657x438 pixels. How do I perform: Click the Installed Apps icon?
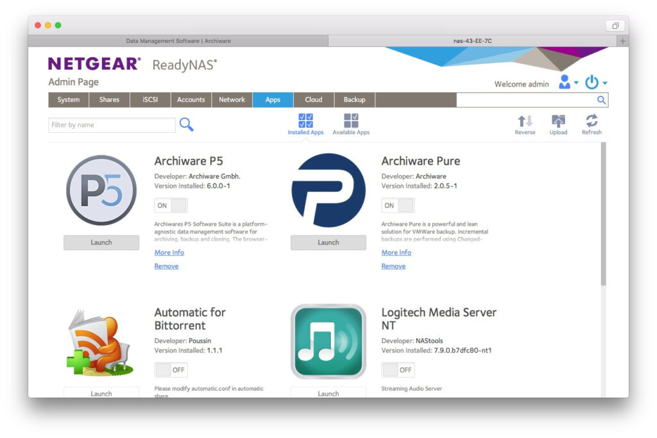click(305, 121)
